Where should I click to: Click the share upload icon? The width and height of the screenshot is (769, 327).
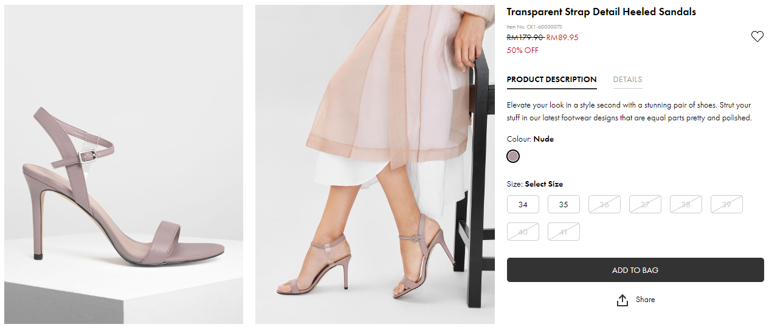coord(622,300)
